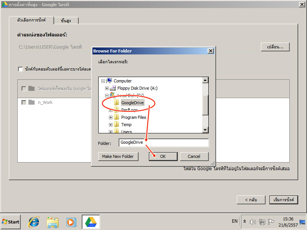This screenshot has height=230, width=307.
Task: Click Make New Folder button
Action: pos(118,156)
